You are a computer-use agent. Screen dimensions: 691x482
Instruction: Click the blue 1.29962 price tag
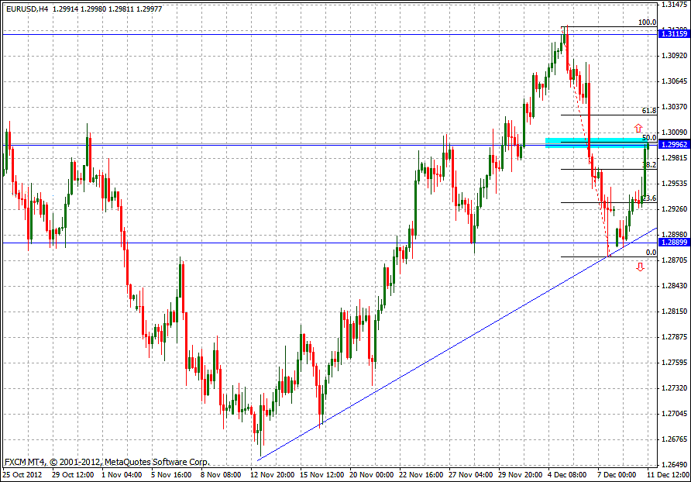tap(673, 144)
